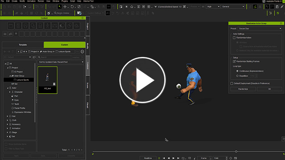
Task: Select the AG_test thumbnail
Action: (48, 80)
